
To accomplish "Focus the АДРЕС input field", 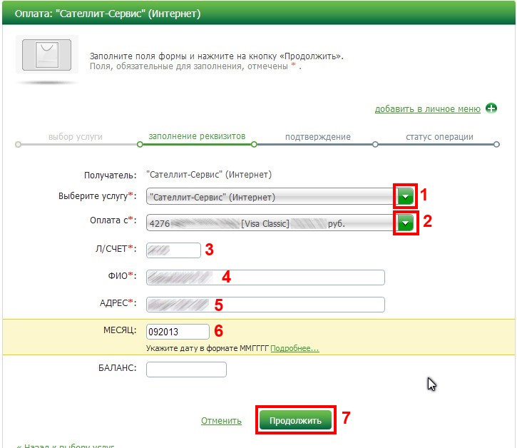I will pos(265,305).
